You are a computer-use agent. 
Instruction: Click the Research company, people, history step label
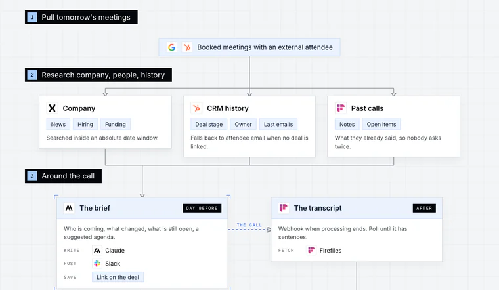[x=98, y=75]
